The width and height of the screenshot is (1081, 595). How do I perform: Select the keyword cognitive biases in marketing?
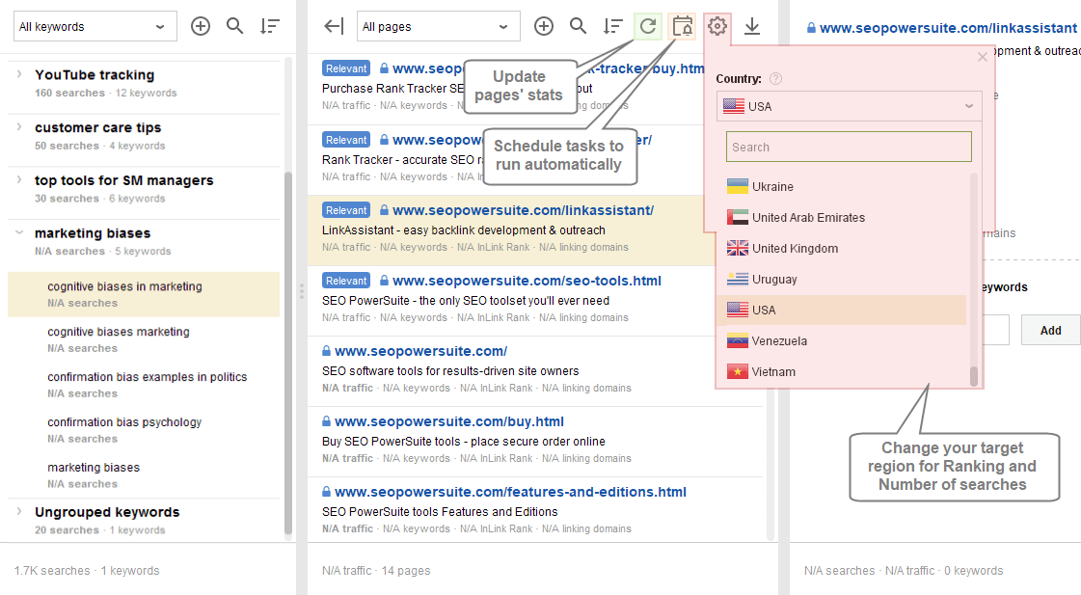pos(144,294)
